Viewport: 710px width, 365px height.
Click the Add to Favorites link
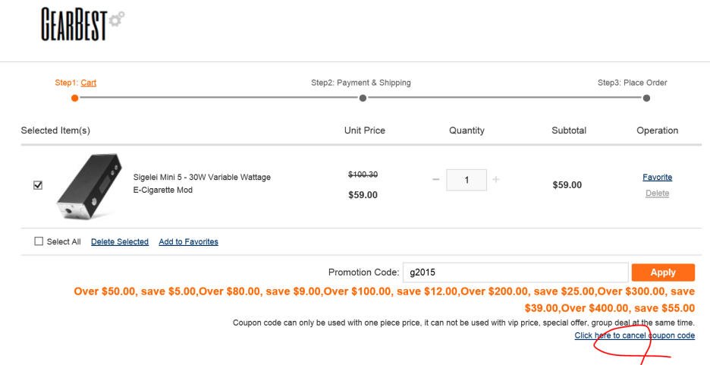[x=188, y=242]
